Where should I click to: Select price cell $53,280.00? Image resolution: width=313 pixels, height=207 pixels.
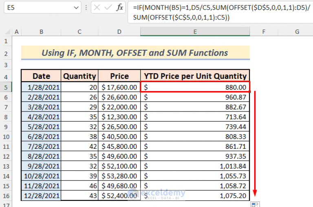[119, 176]
